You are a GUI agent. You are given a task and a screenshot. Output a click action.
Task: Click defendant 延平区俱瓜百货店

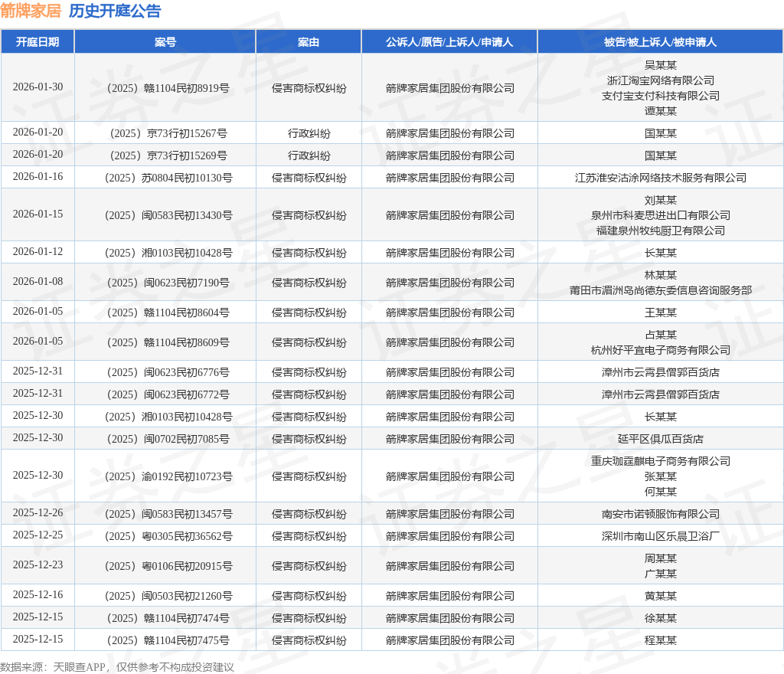pyautogui.click(x=661, y=439)
